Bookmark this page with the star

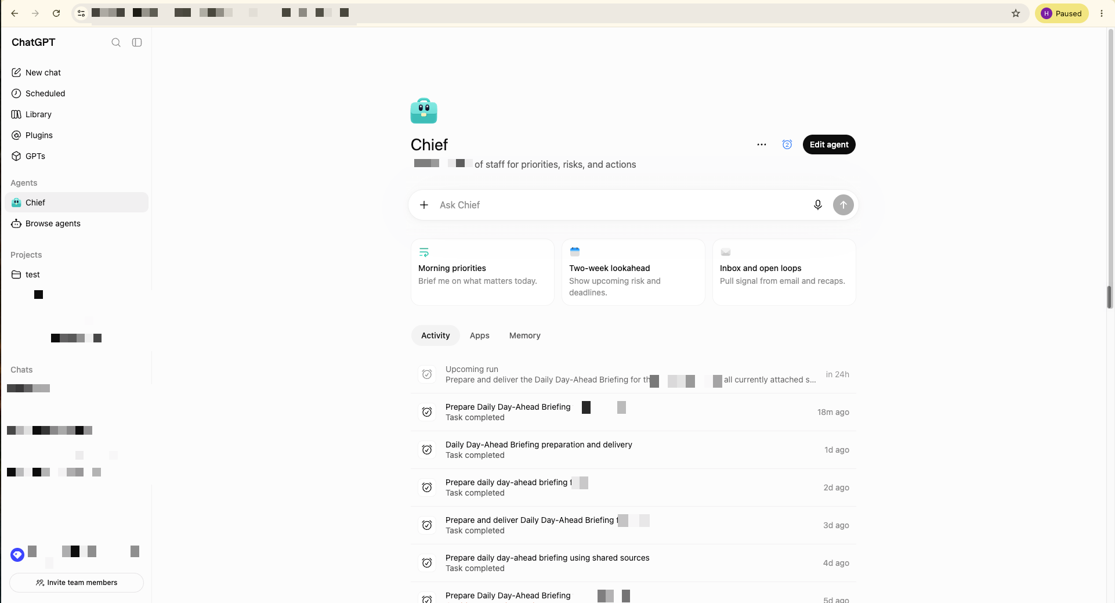pos(1016,13)
